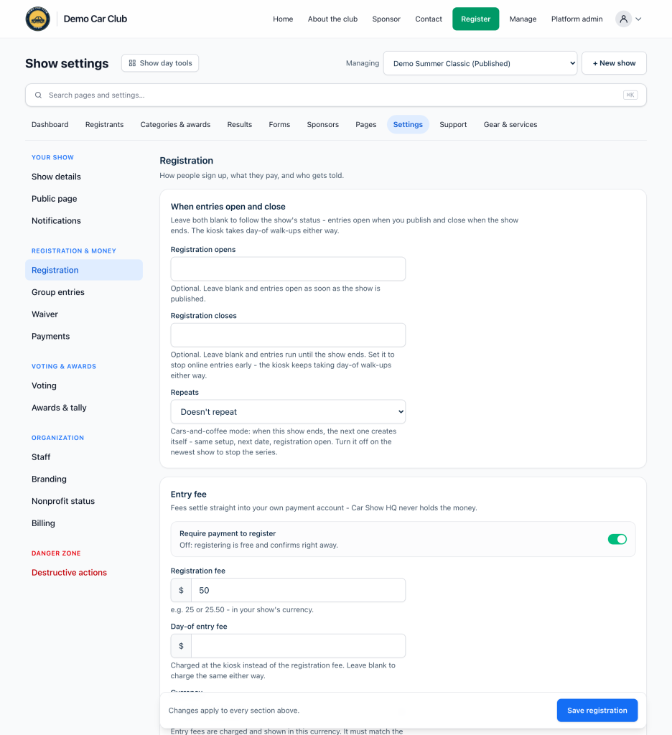Toggle Require payment to register switch
672x735 pixels.
(617, 539)
